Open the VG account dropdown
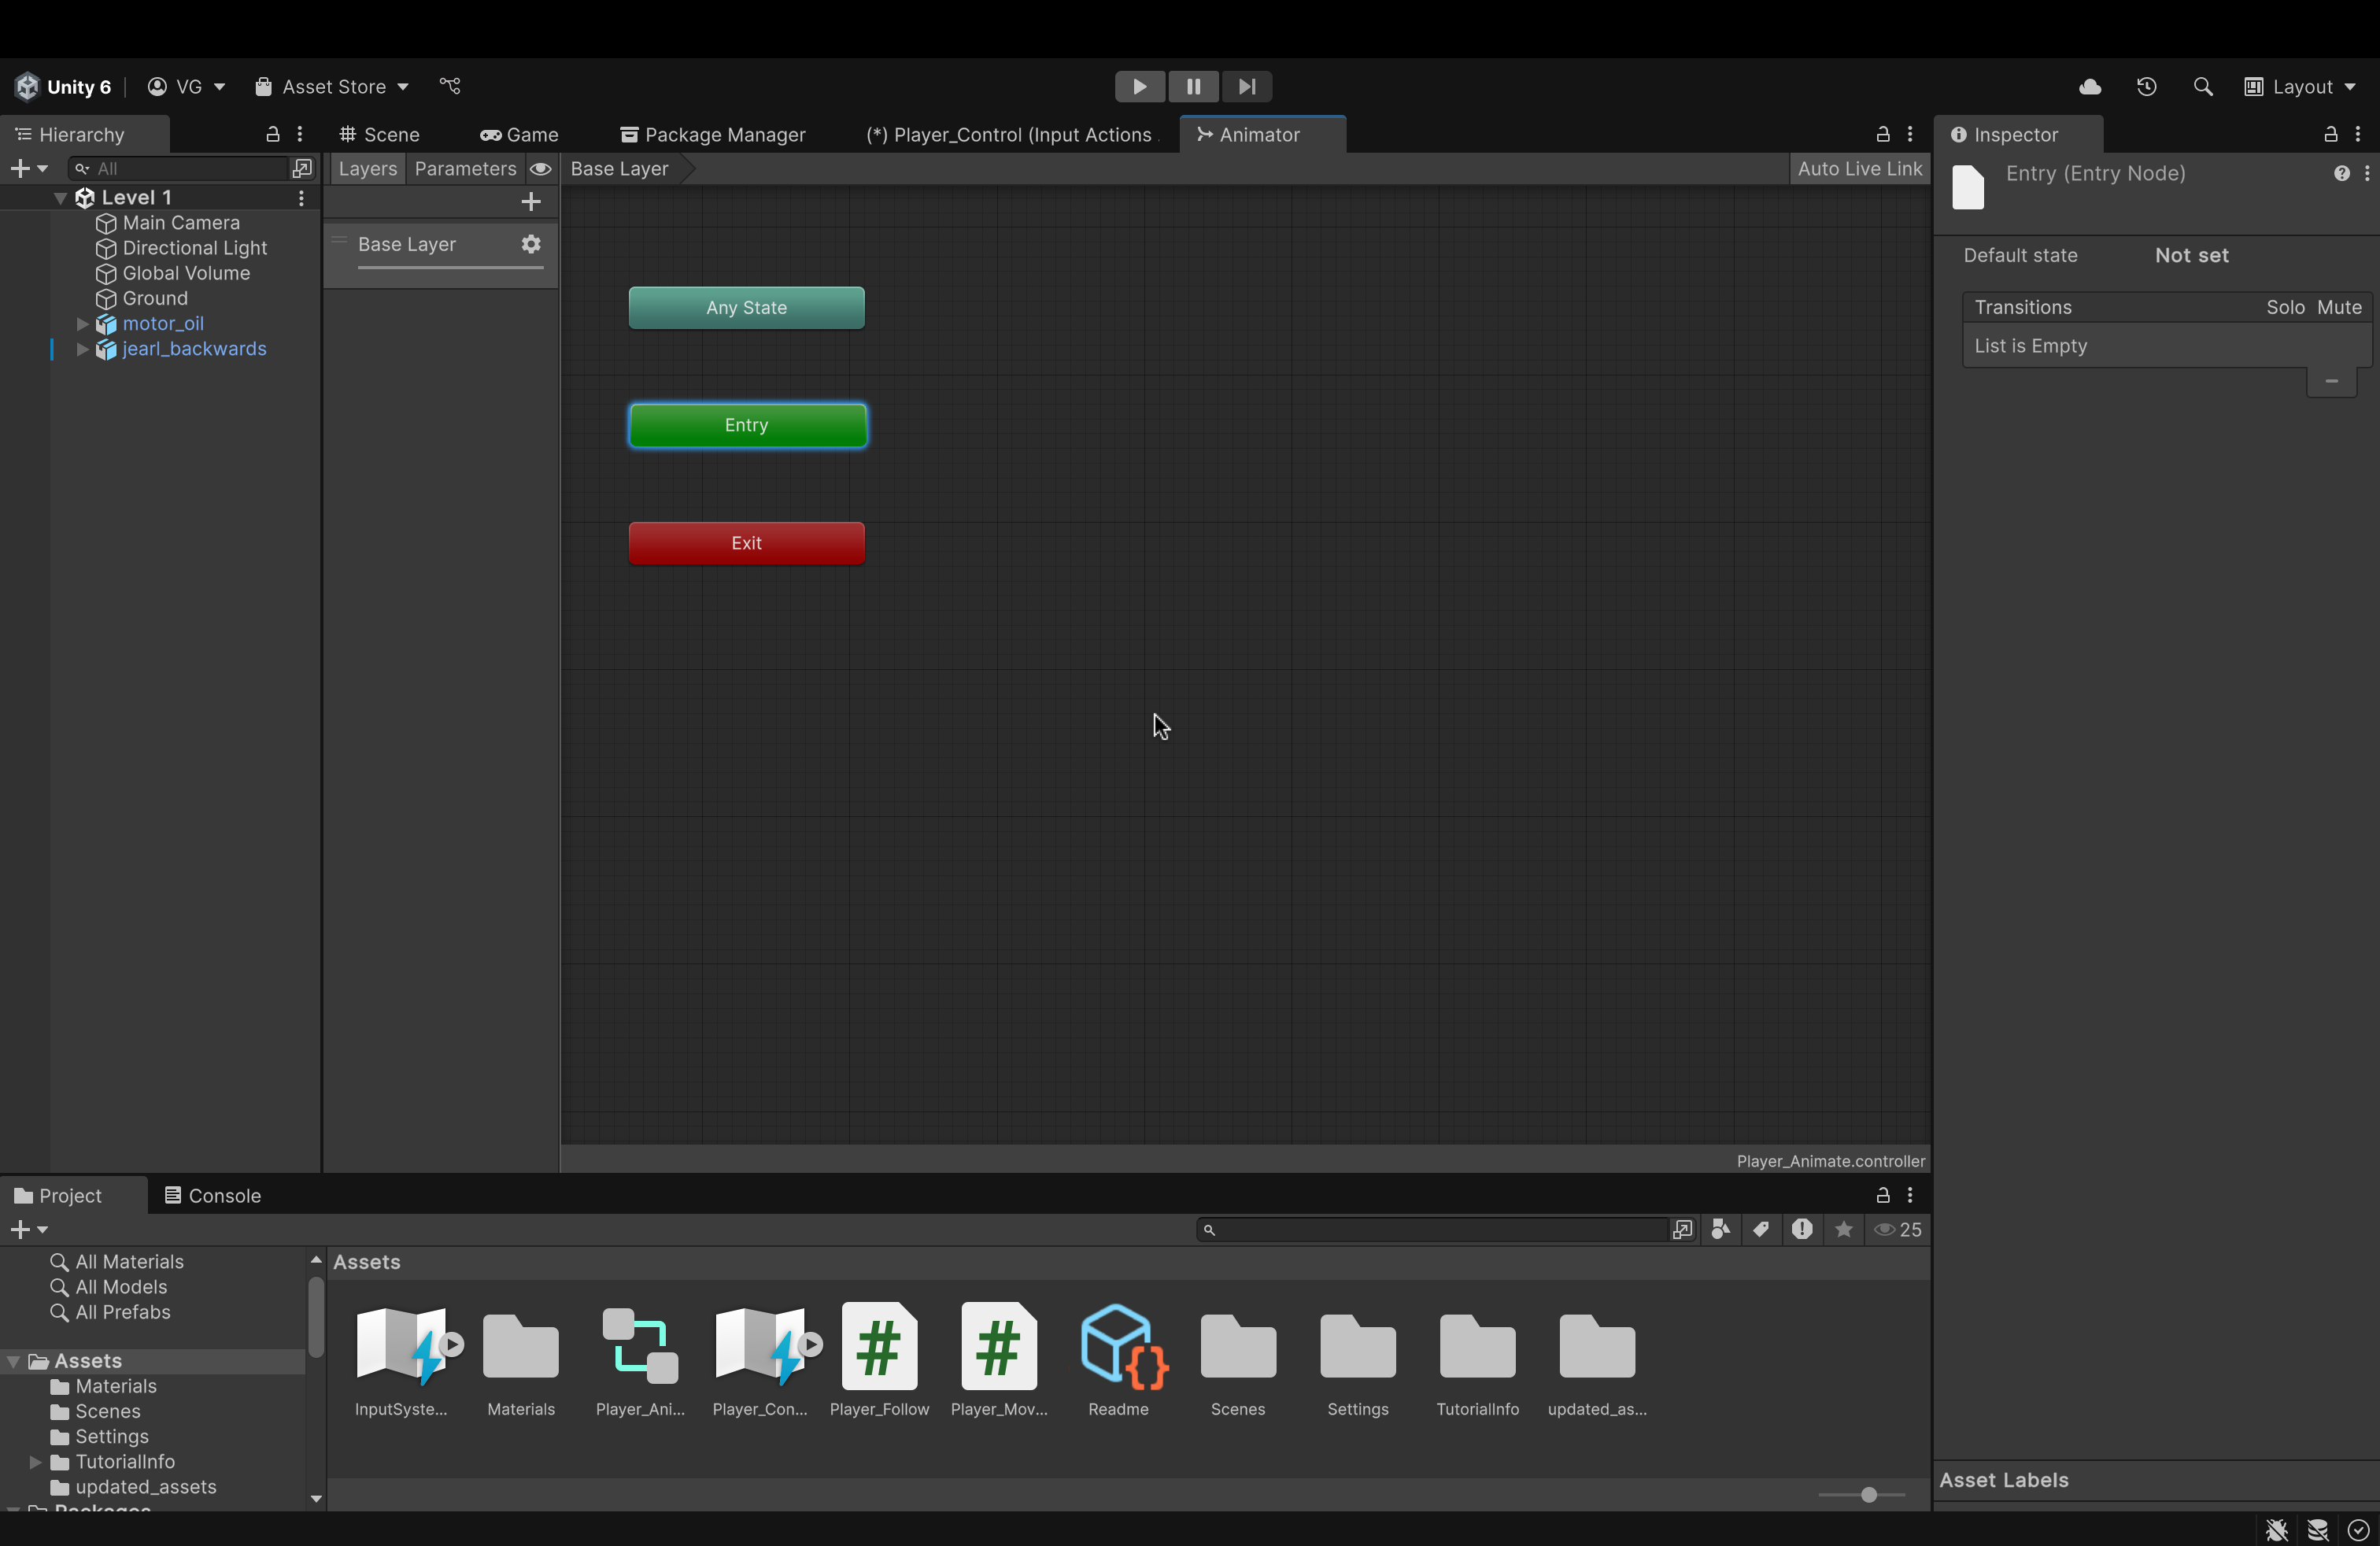2380x1546 pixels. 186,87
